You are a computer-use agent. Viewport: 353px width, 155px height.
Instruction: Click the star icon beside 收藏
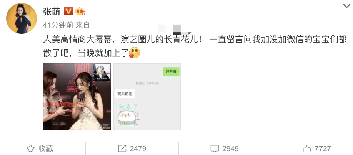click(x=31, y=148)
